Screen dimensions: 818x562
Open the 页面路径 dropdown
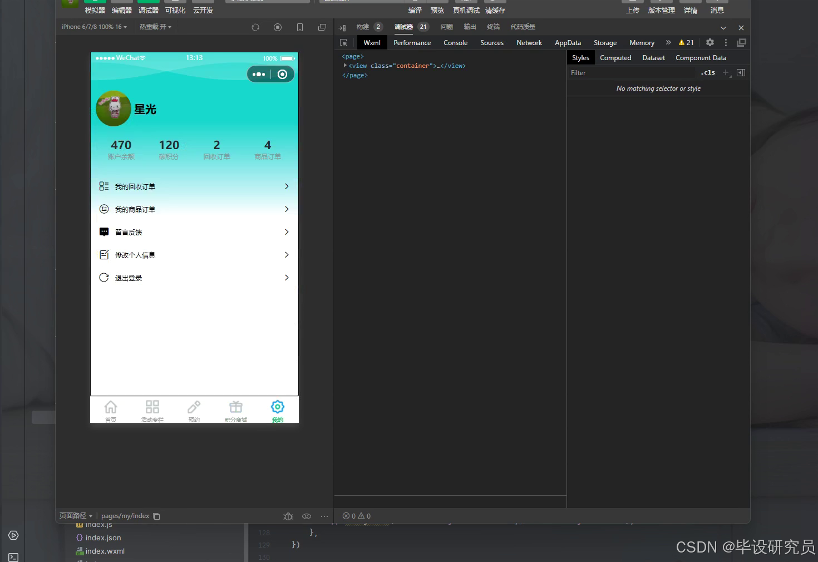[76, 516]
